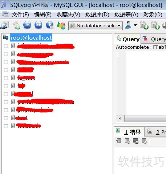
Task: Click database icon with green down arrow
Action: coord(144,25)
